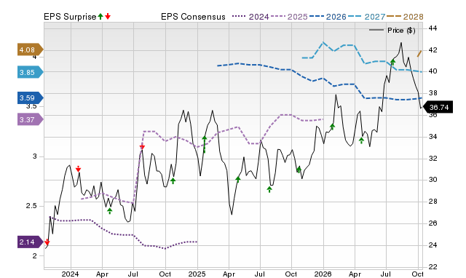Click the Jul label following 2024 on time axis
The image size is (466, 278).
133,274
